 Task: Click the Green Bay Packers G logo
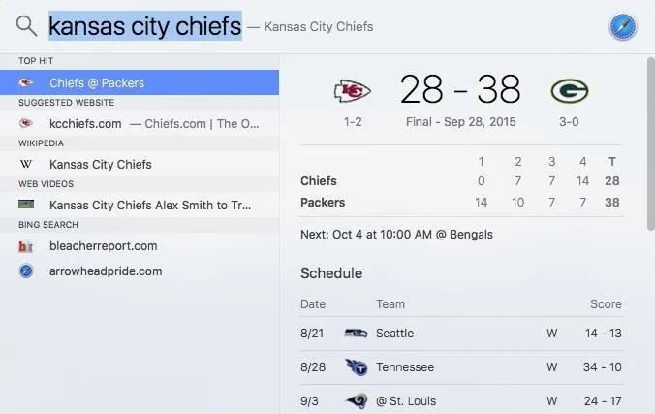[x=570, y=91]
